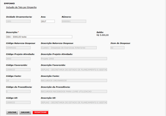
Task: Click the Código Fonte field with 10
Action: coord(18,80)
